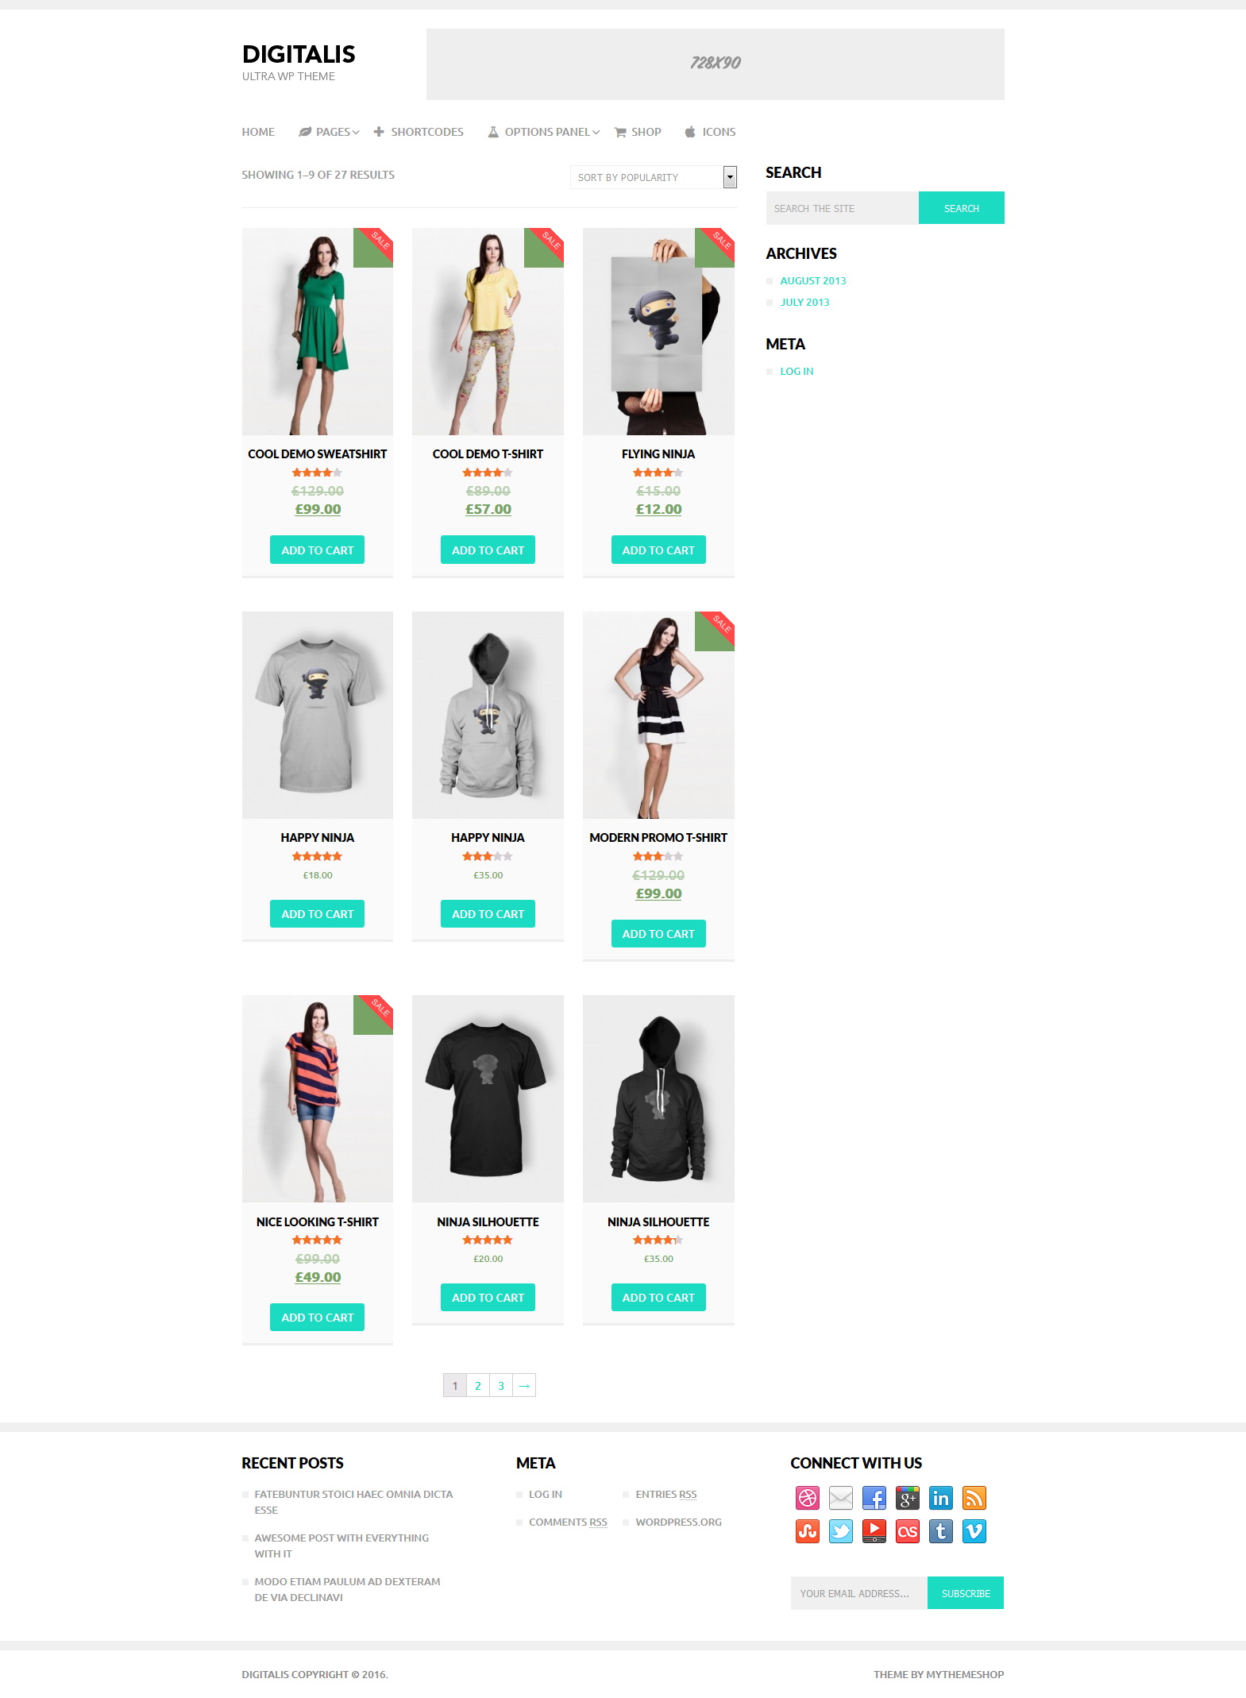Open the Cool Demo Sweatshirt product image
This screenshot has width=1246, height=1698.
coord(318,331)
